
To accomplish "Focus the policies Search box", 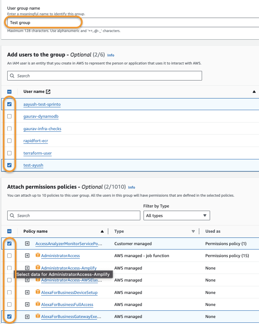I will (74, 215).
